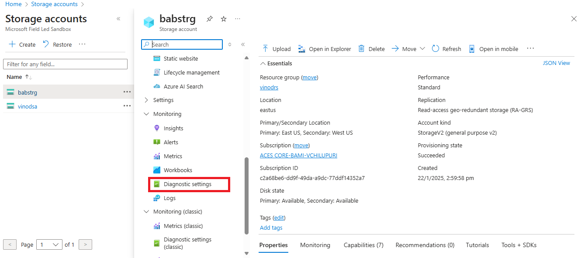The height and width of the screenshot is (258, 581).
Task: Create a new storage account
Action: coord(22,44)
